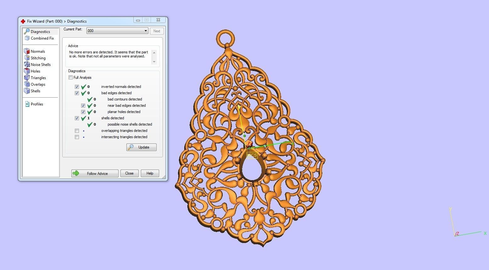Click the Close button in Fix Wizard
This screenshot has height=270, width=489.
point(129,173)
